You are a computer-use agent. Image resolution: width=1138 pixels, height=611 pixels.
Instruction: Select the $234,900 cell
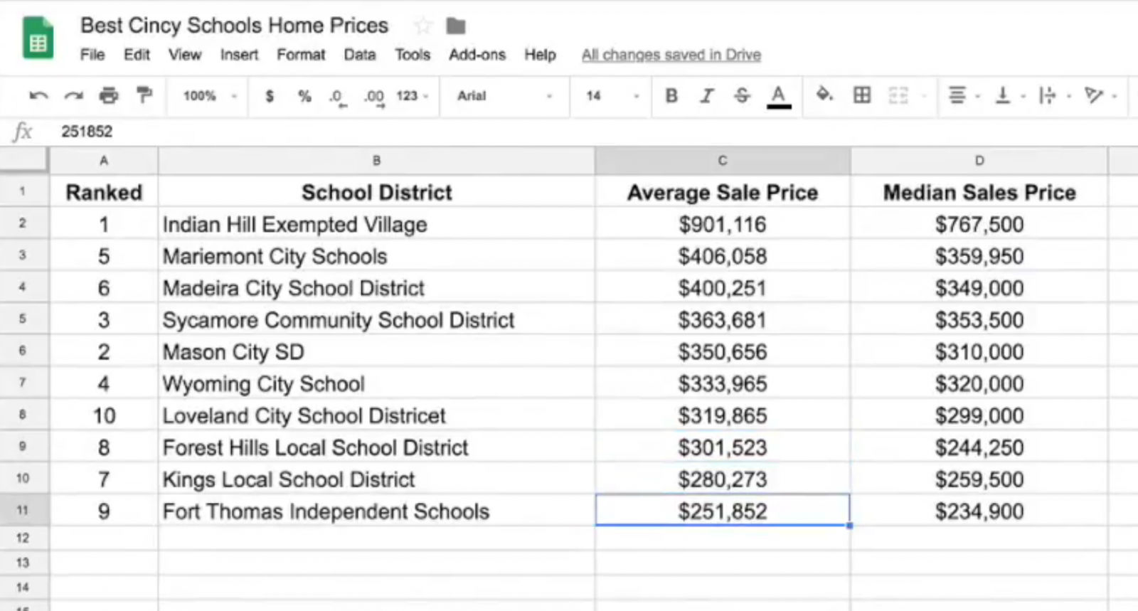[979, 511]
